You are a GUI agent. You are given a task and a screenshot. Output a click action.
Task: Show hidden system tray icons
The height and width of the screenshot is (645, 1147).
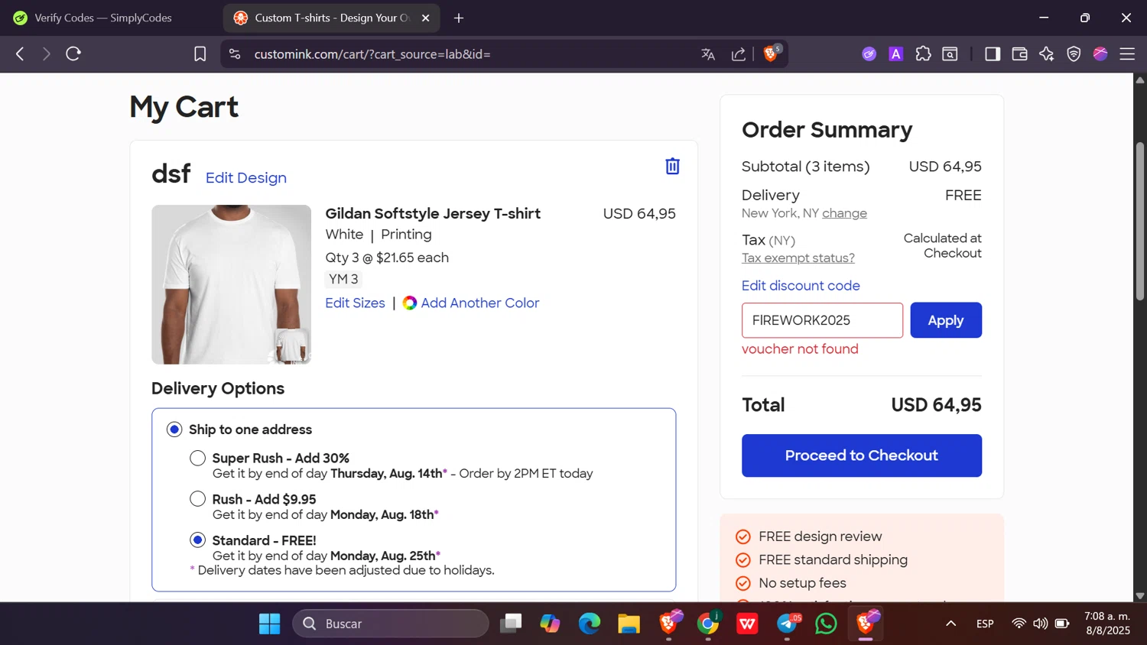point(950,624)
